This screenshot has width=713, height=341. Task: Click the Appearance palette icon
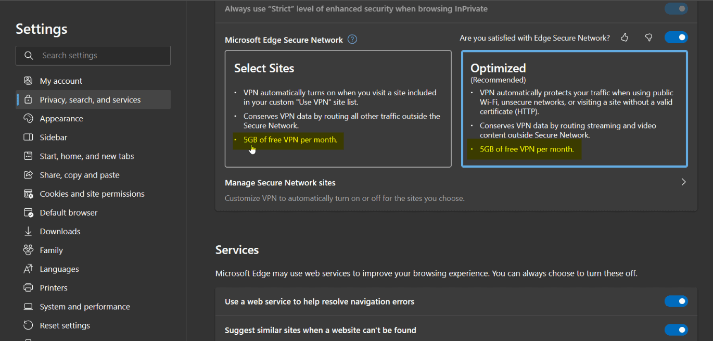pyautogui.click(x=29, y=119)
